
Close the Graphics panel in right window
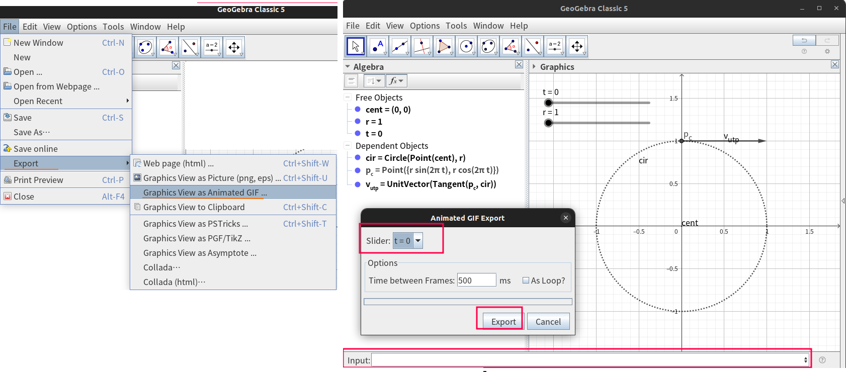835,64
